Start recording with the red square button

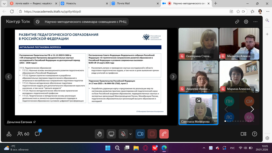point(152,134)
